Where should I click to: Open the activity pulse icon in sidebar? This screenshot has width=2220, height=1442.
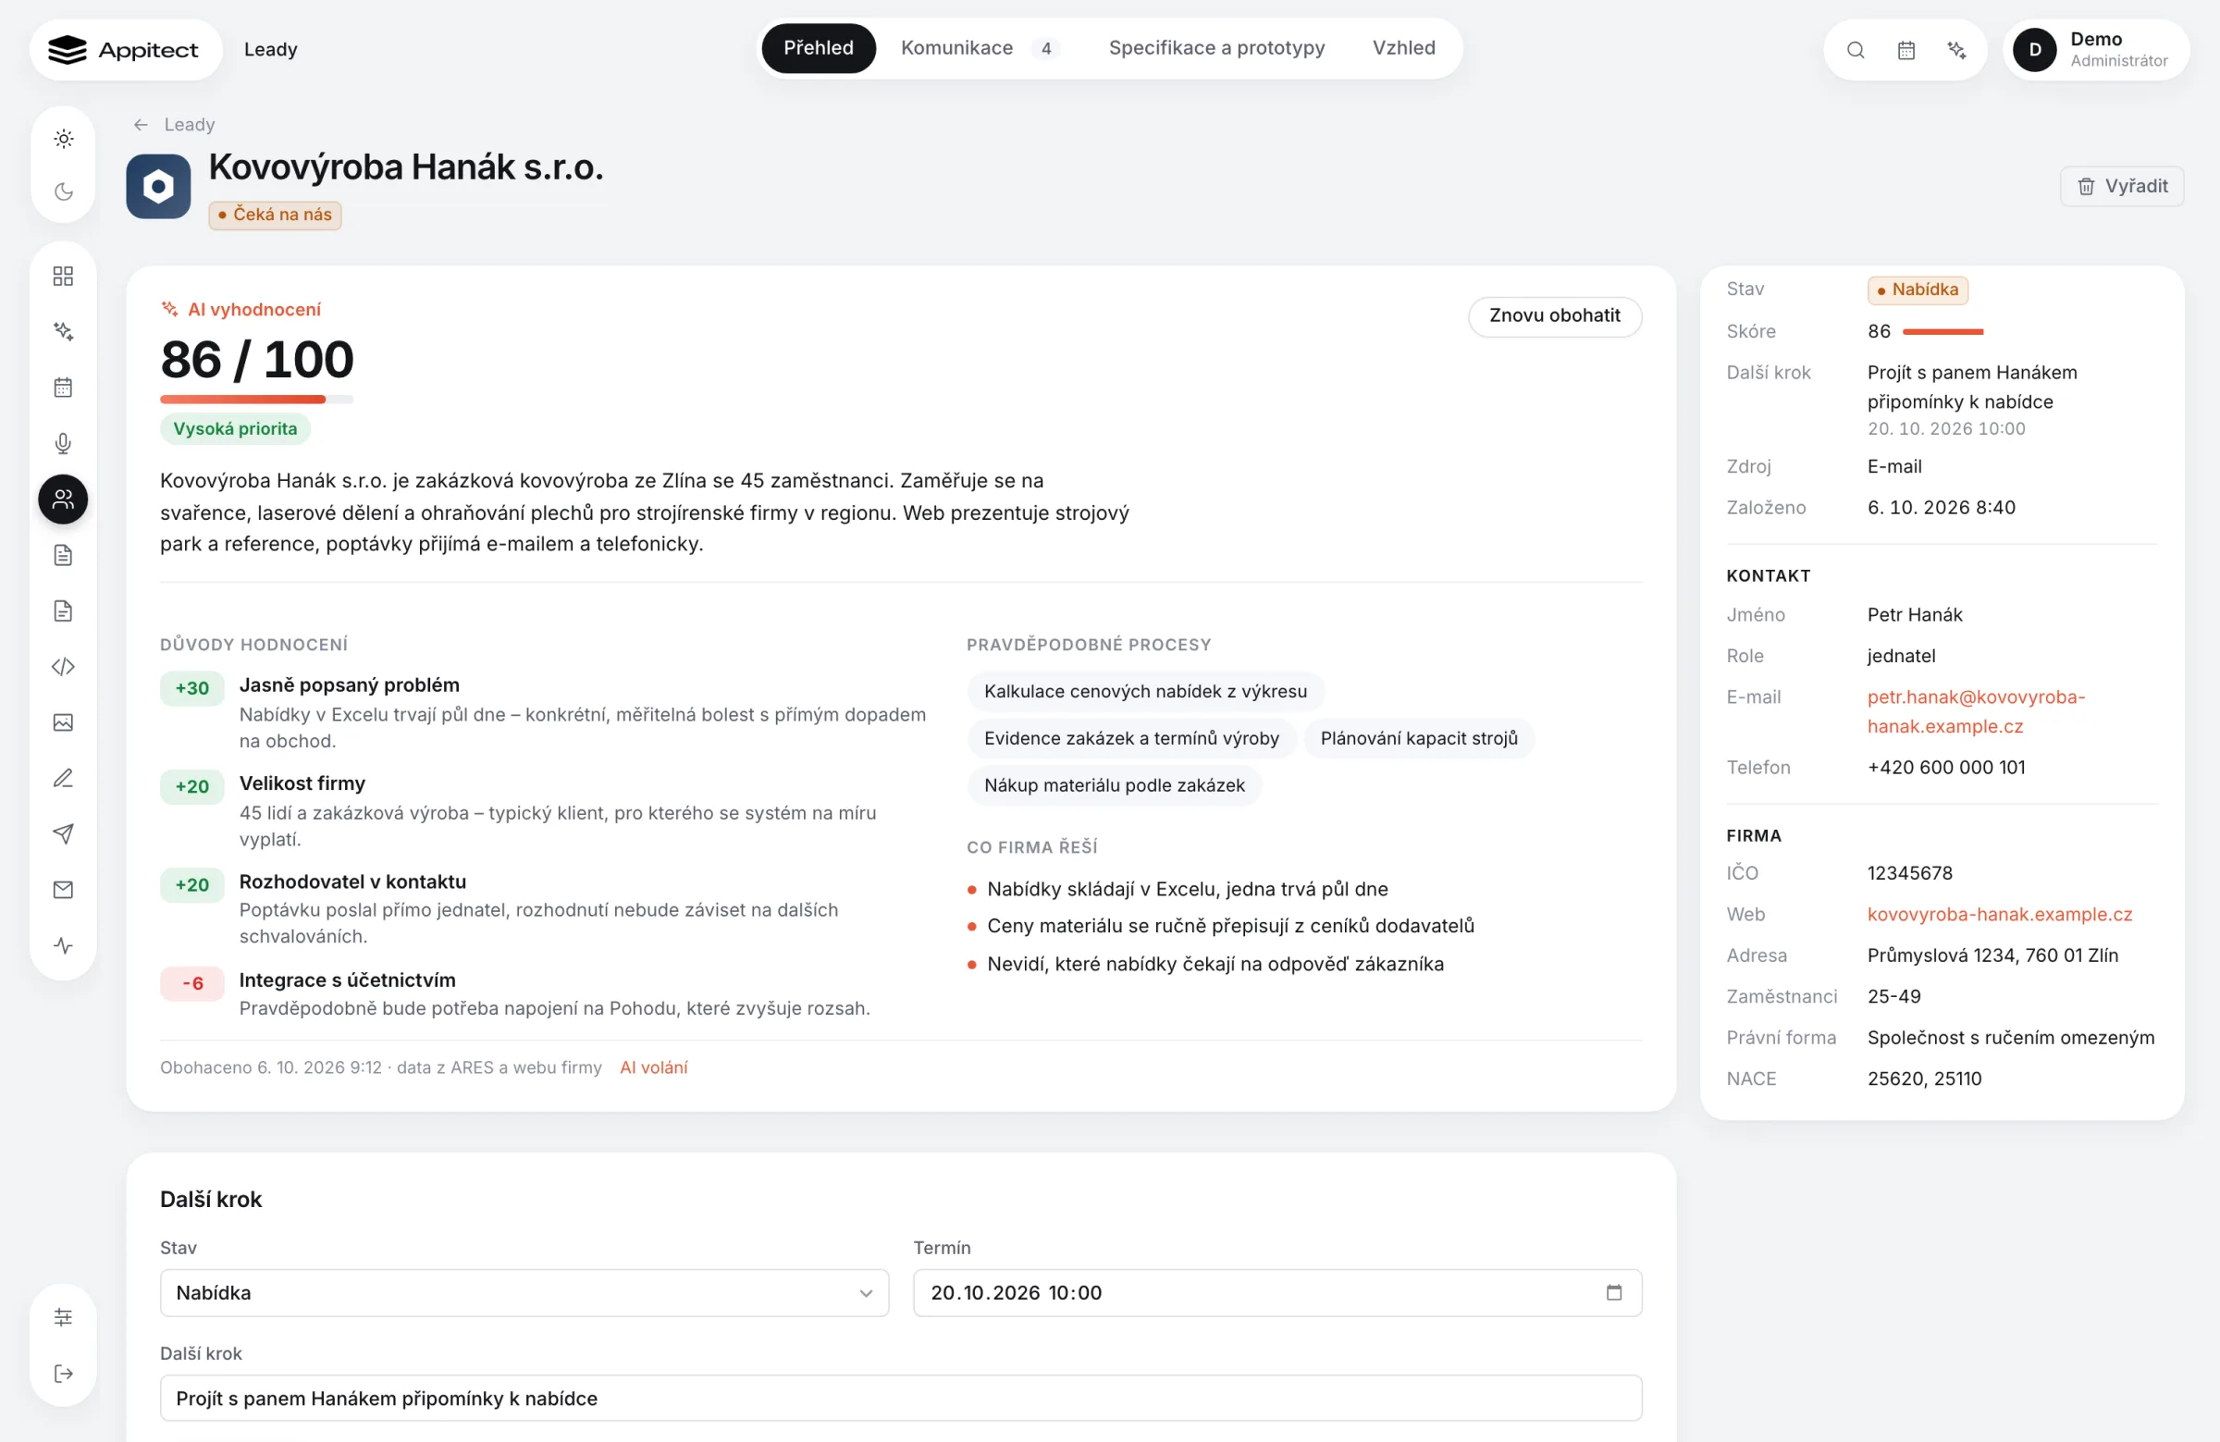tap(63, 946)
